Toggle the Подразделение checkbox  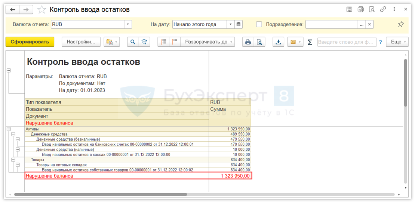[259, 24]
